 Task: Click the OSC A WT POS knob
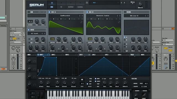pos(52,47)
